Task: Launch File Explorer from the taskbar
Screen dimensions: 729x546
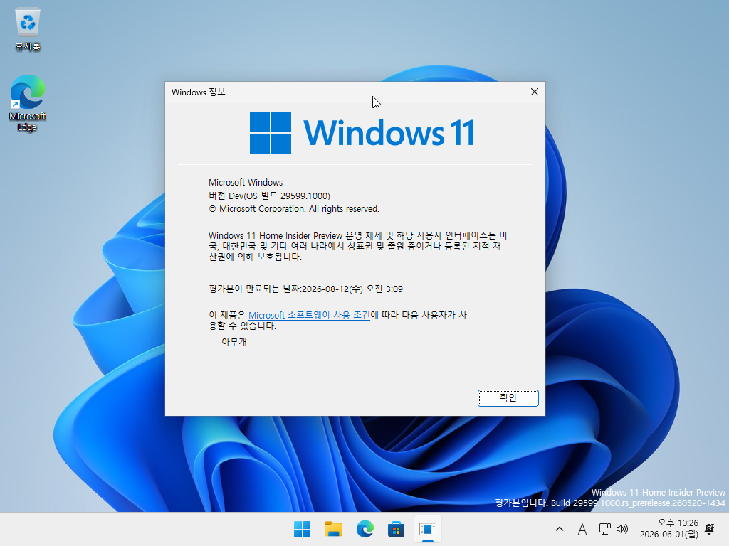Action: 333,529
